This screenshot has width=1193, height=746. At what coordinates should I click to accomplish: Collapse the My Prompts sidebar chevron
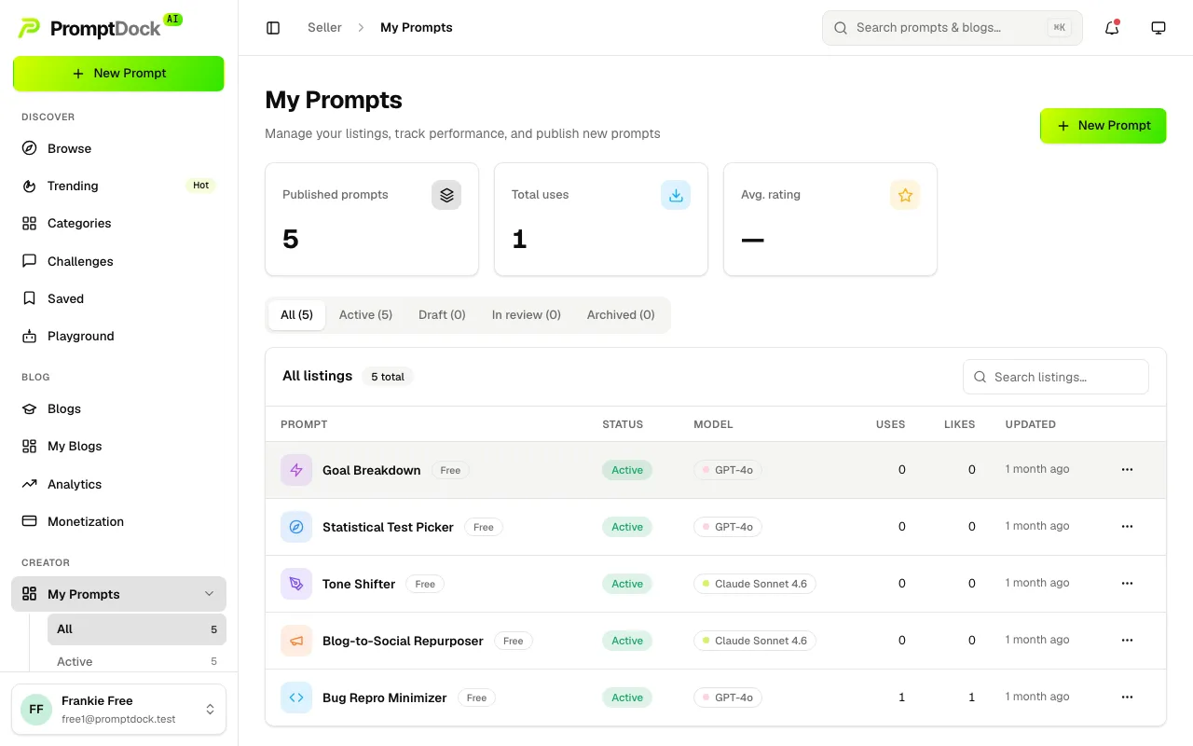pos(209,594)
